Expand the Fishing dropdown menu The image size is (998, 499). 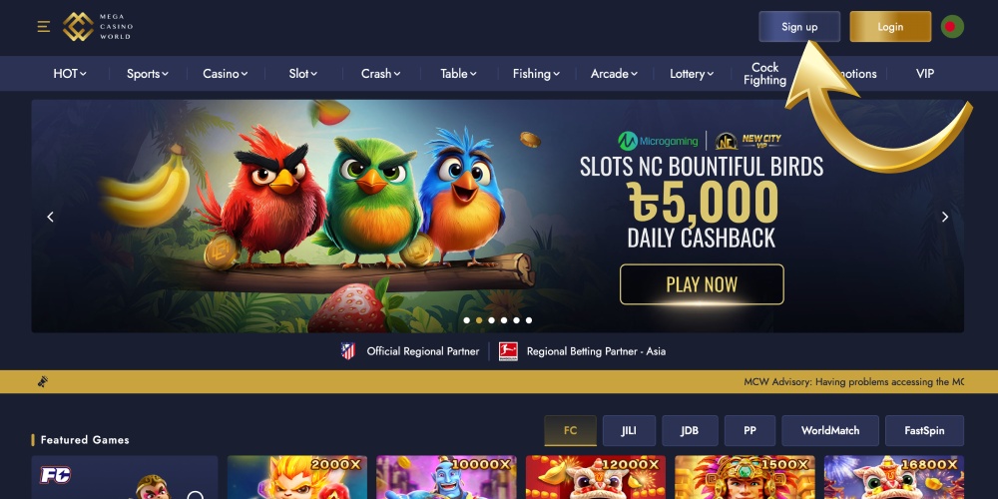tap(537, 74)
